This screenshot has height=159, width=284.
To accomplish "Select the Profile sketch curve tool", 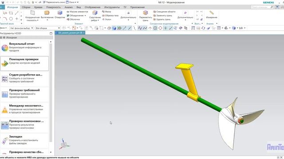I will tap(5, 13).
